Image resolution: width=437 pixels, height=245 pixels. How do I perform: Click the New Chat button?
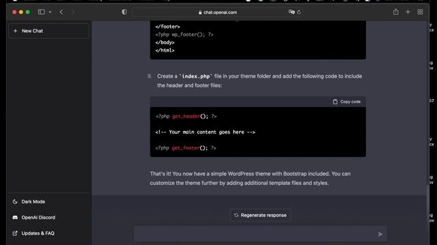[x=48, y=31]
